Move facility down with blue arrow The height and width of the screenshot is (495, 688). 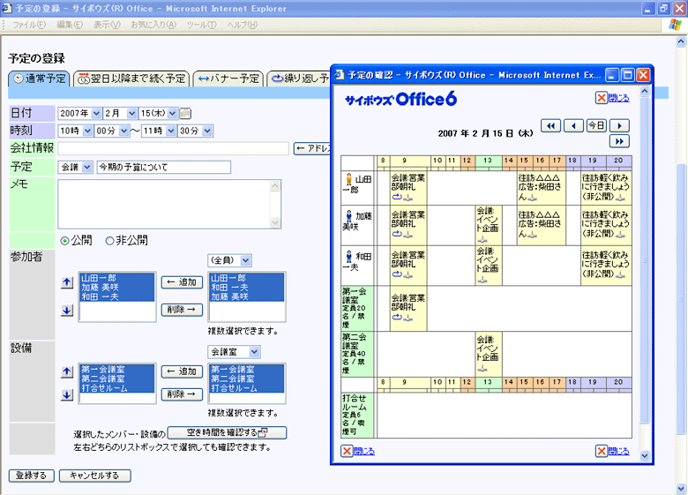tap(67, 394)
